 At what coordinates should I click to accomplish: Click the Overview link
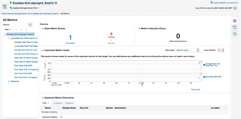point(44,24)
